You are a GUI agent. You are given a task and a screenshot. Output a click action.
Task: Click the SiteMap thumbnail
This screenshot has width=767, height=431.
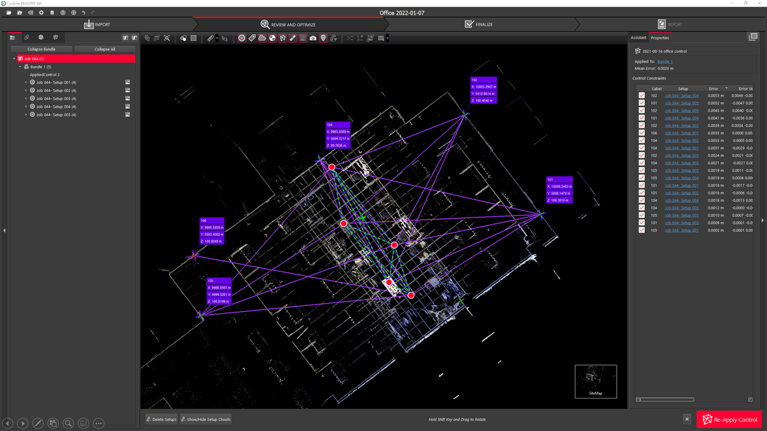[x=596, y=381]
